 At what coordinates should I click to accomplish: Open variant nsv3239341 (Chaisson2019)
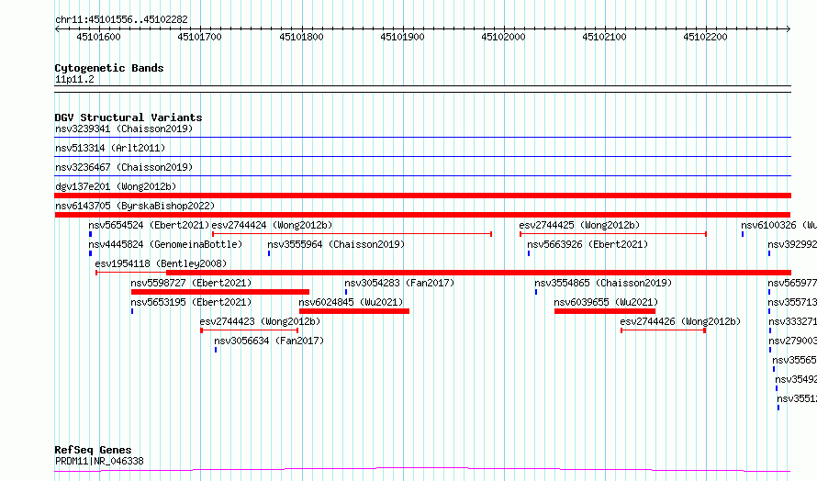(124, 129)
